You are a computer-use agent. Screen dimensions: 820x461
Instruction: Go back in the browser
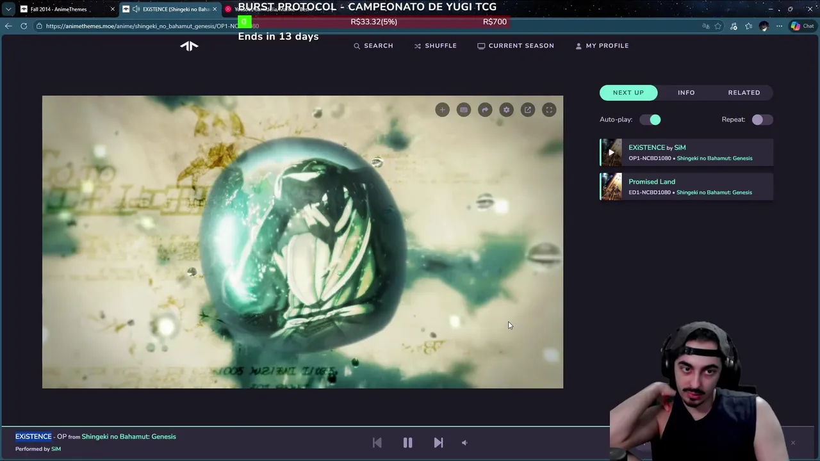point(8,26)
